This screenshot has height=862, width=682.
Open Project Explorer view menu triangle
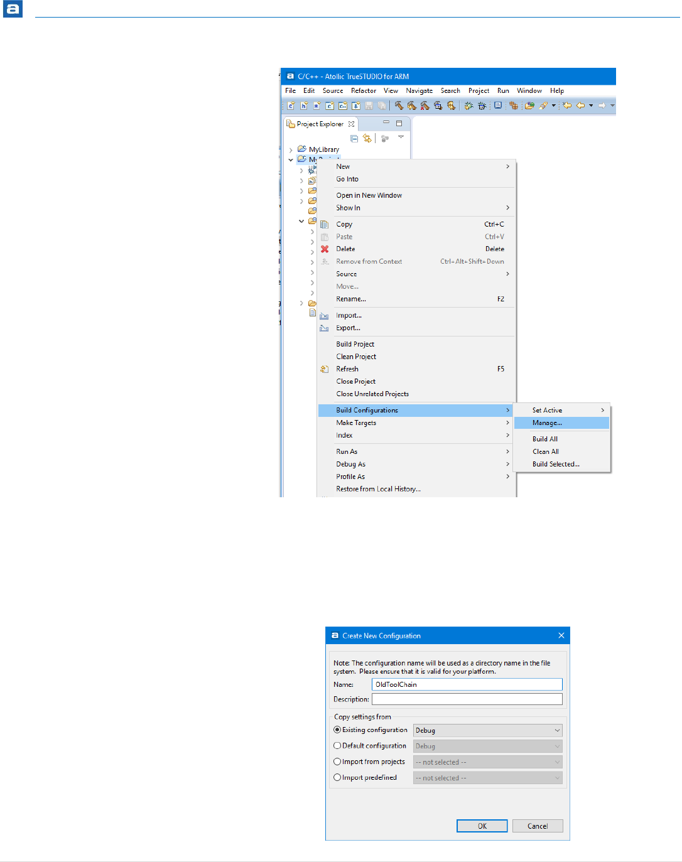401,137
